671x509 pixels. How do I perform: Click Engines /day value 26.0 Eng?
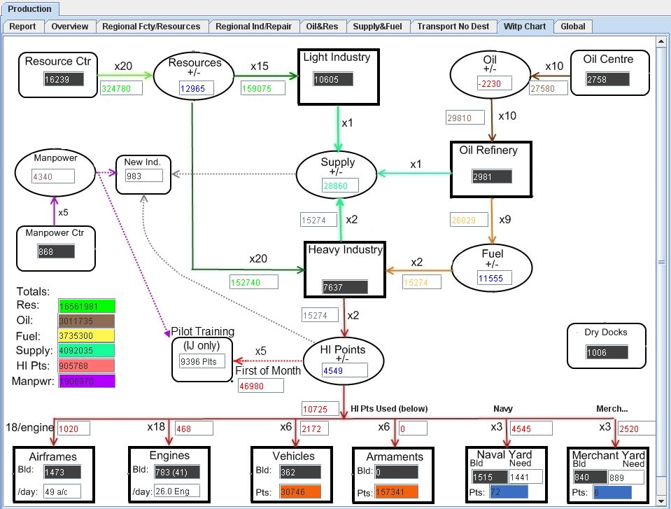tap(177, 491)
